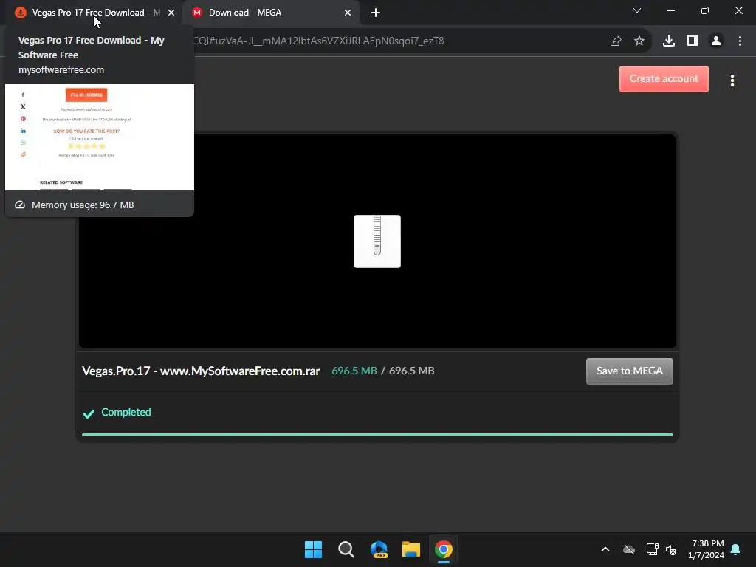756x567 pixels.
Task: Open MEGA page three-dot options menu
Action: [732, 80]
